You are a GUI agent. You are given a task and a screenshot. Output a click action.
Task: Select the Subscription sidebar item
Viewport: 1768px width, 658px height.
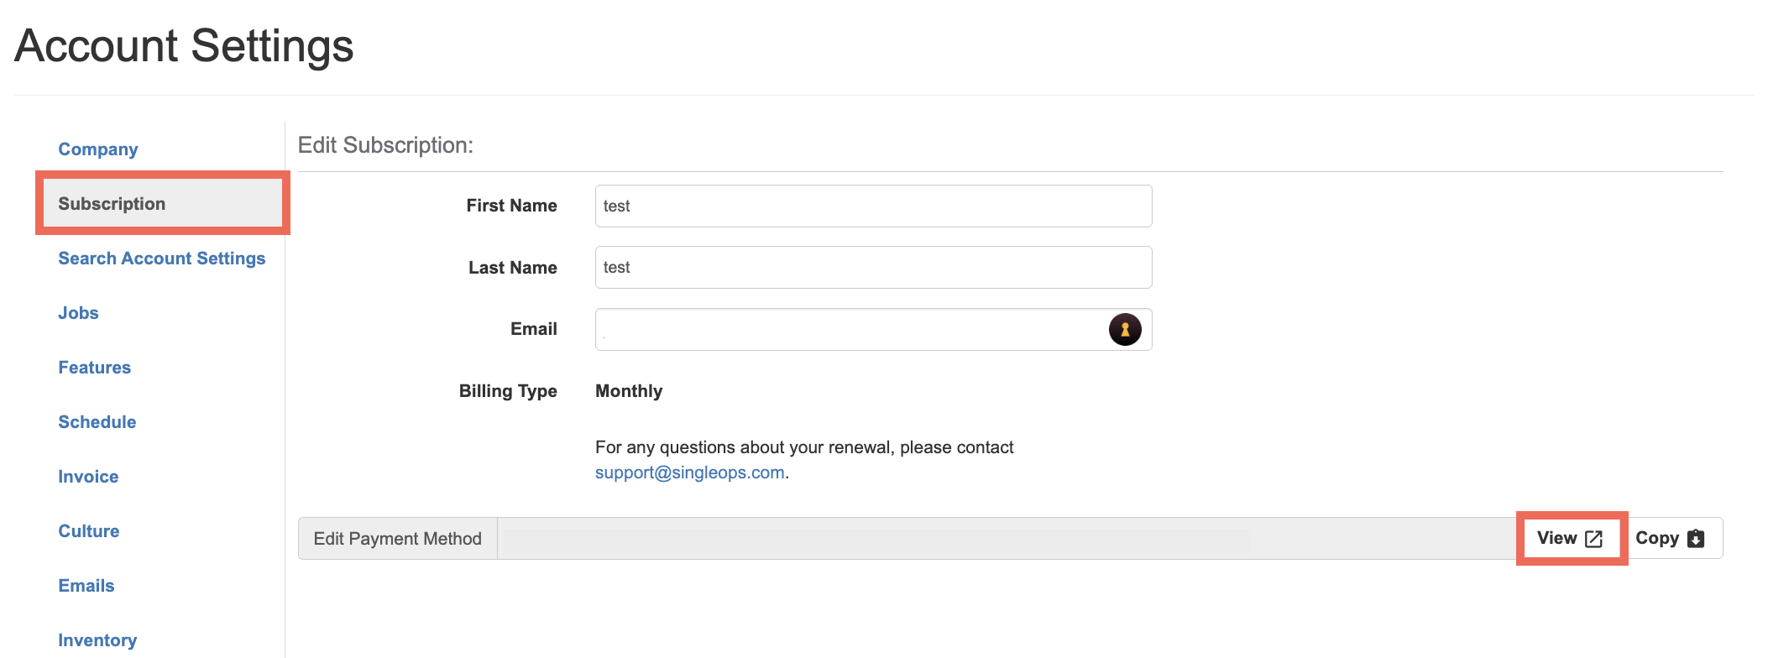coord(112,204)
